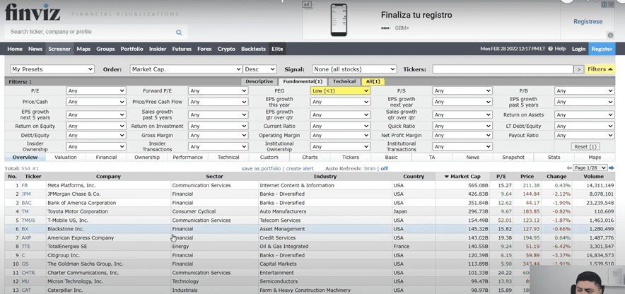Go to previous page arrow

coord(568,168)
